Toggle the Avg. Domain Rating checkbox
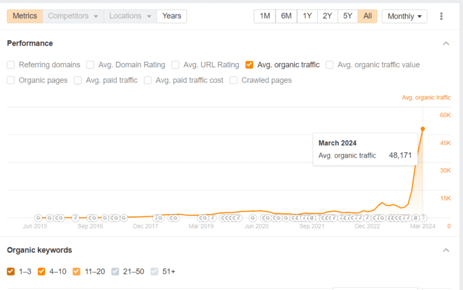The height and width of the screenshot is (290, 463). (x=90, y=65)
